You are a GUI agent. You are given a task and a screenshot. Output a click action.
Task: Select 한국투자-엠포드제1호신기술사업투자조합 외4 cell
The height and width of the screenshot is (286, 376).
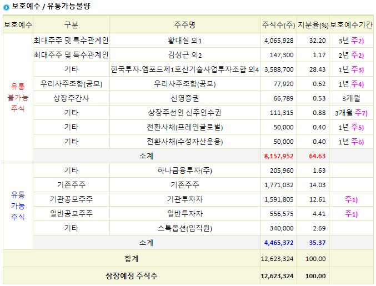coord(184,69)
